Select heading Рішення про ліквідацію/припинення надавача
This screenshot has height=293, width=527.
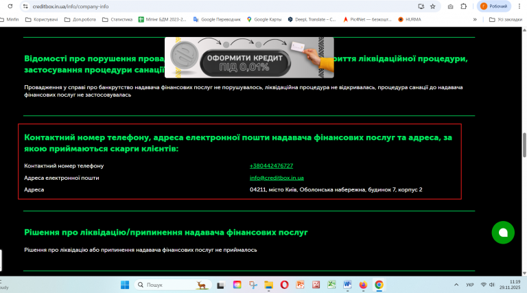click(x=166, y=232)
